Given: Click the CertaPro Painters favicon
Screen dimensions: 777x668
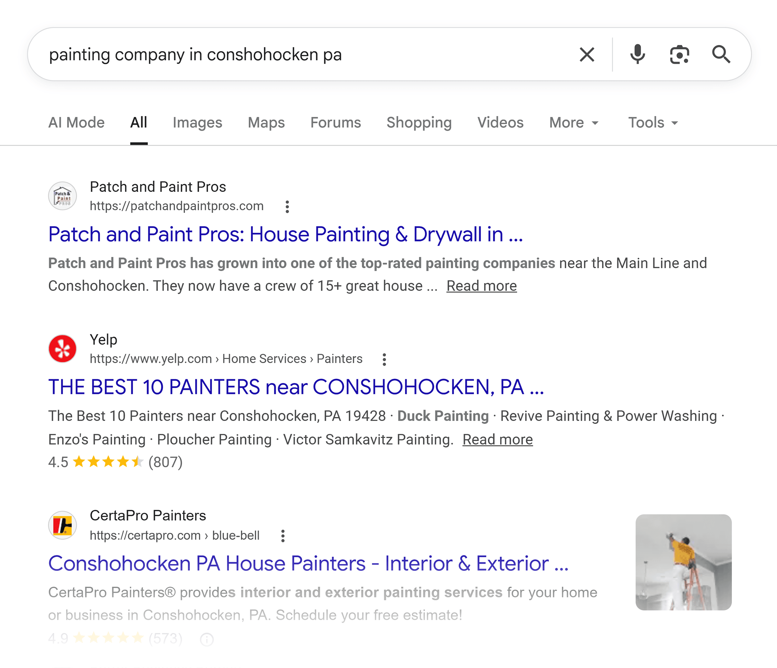Looking at the screenshot, I should pos(62,525).
